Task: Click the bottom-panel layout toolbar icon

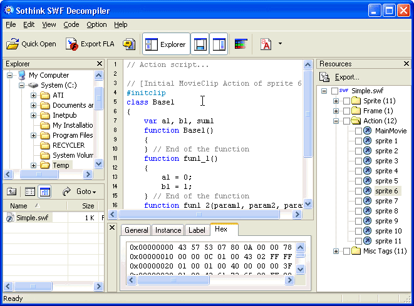Action: pyautogui.click(x=200, y=44)
